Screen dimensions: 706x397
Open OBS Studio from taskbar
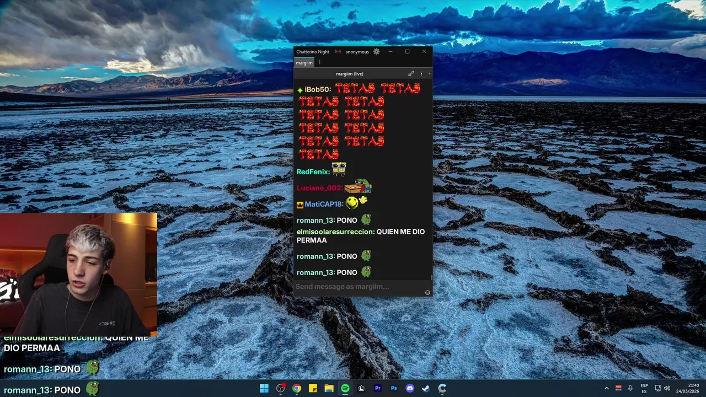pos(280,388)
